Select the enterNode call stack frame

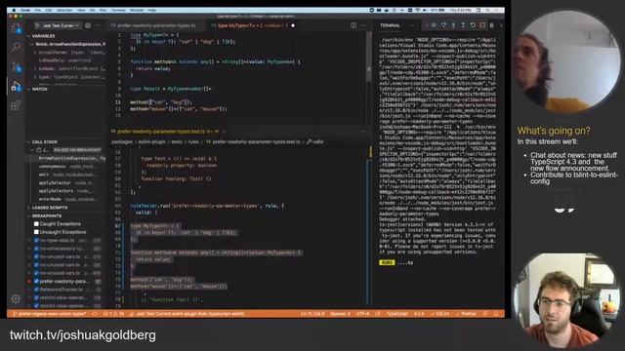click(67, 199)
